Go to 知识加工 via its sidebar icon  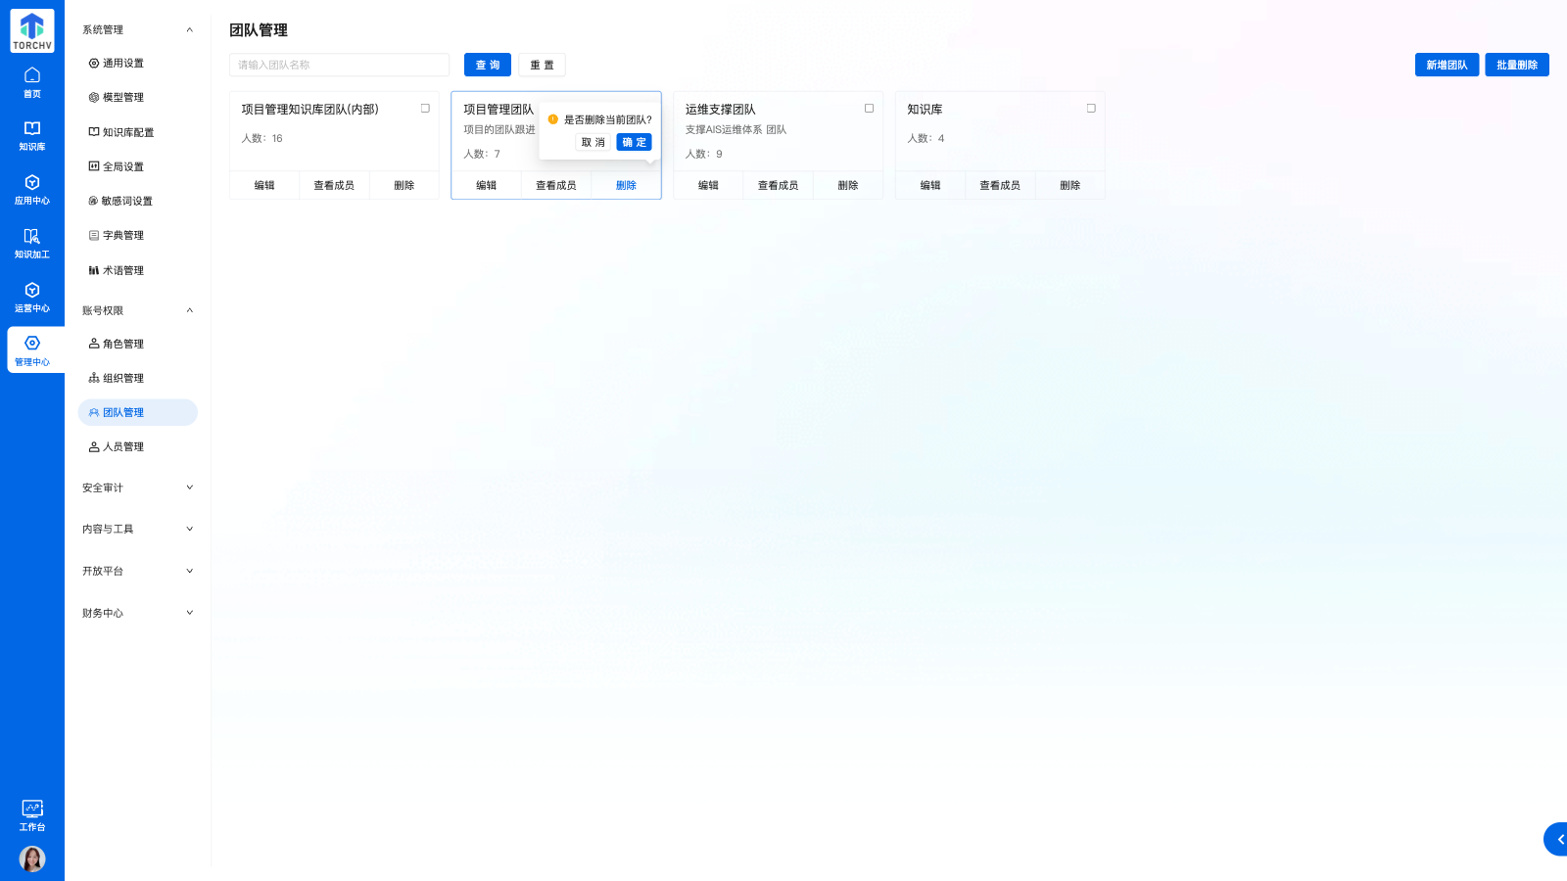pos(32,244)
